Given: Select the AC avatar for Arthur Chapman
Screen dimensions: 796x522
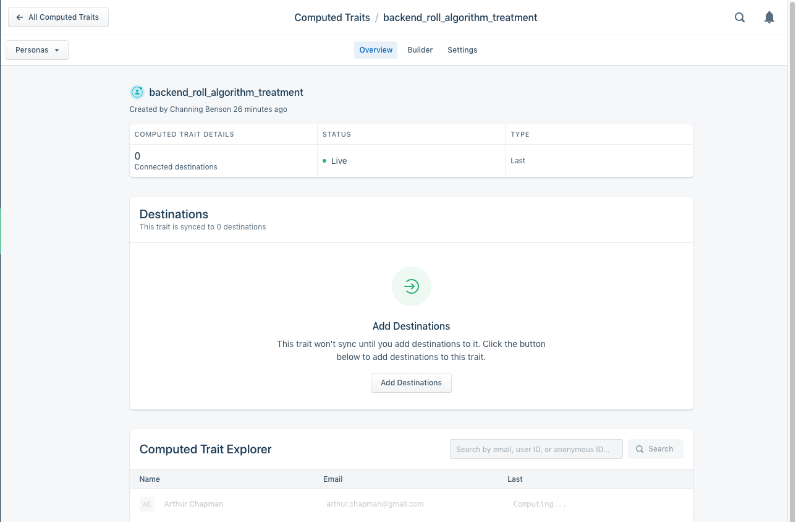Looking at the screenshot, I should (x=146, y=504).
